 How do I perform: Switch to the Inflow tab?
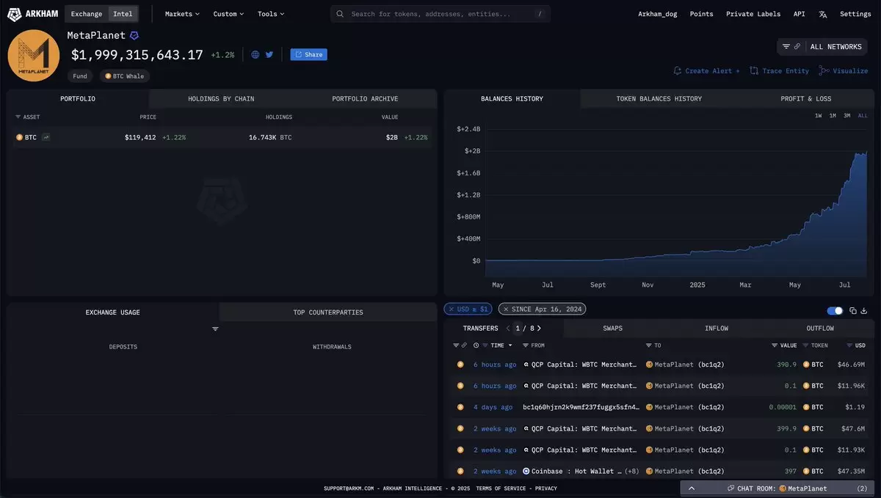pos(717,329)
